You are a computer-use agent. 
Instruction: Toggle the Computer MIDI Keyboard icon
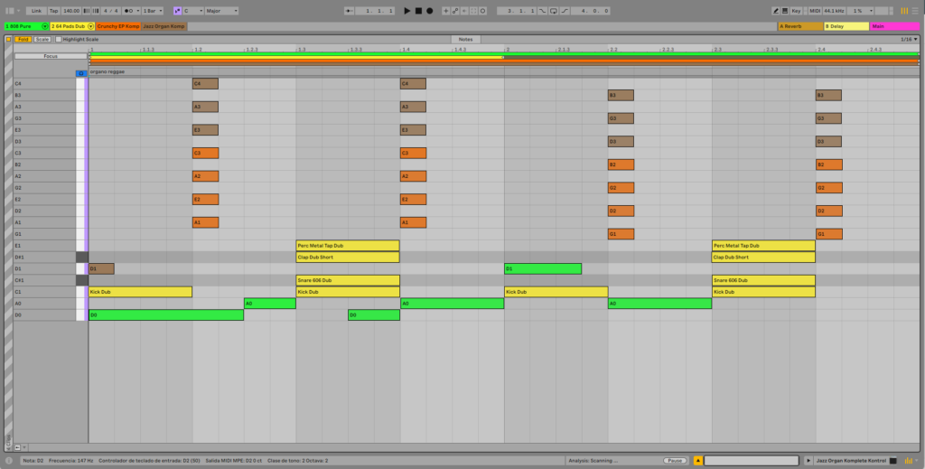(785, 11)
